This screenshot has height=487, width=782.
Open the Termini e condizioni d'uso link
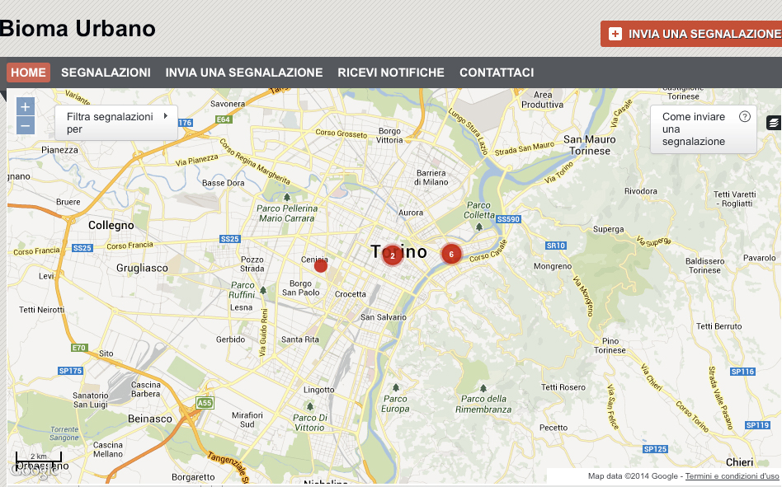pos(732,476)
